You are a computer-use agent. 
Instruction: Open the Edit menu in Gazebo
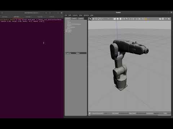coord(70,15)
